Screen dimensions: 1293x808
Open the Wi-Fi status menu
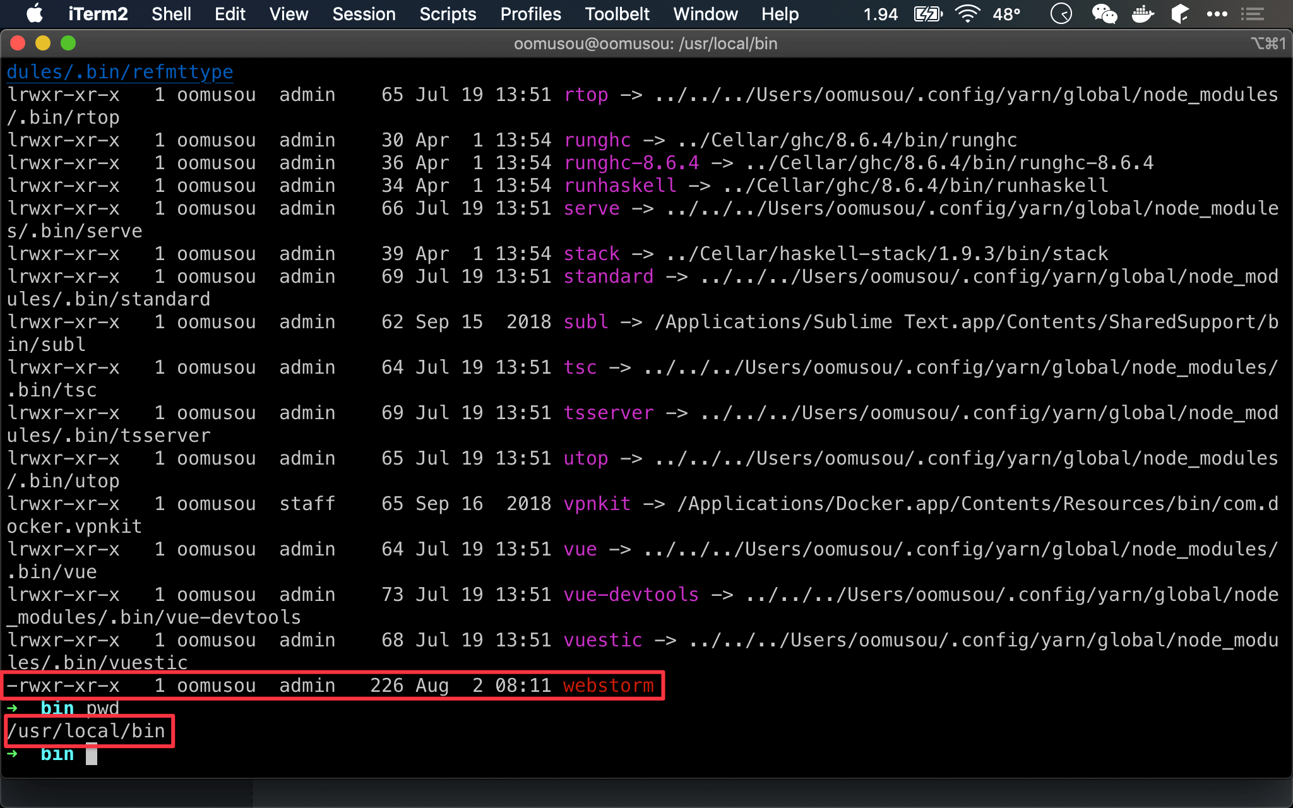point(967,14)
